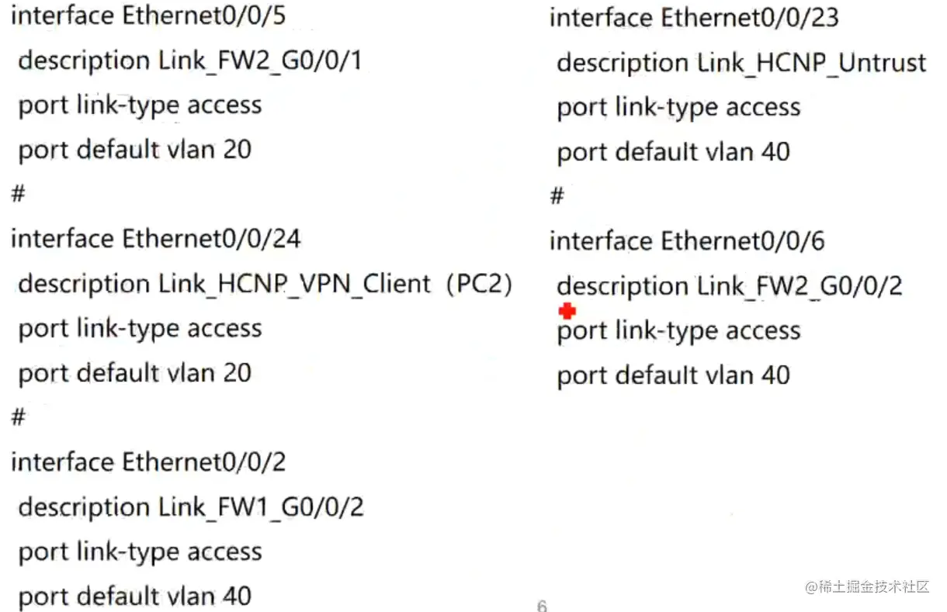This screenshot has width=947, height=612.
Task: Click port default vlan 20 under Ethernet0/0/24
Action: (135, 373)
